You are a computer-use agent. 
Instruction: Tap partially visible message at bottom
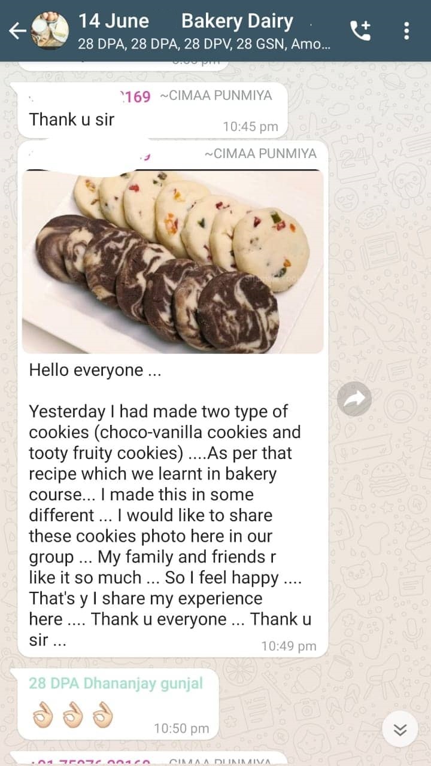149,758
